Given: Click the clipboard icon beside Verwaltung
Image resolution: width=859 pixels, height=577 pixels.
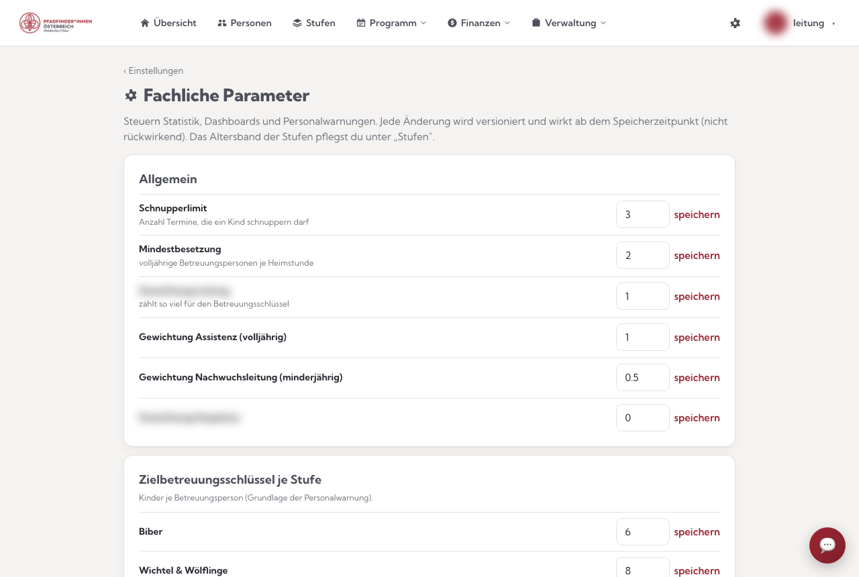Looking at the screenshot, I should point(536,23).
